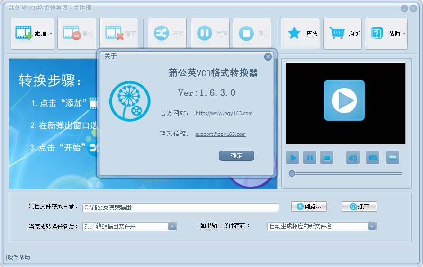Click step 3 点击“开始” text
The height and width of the screenshot is (267, 423).
58,148
